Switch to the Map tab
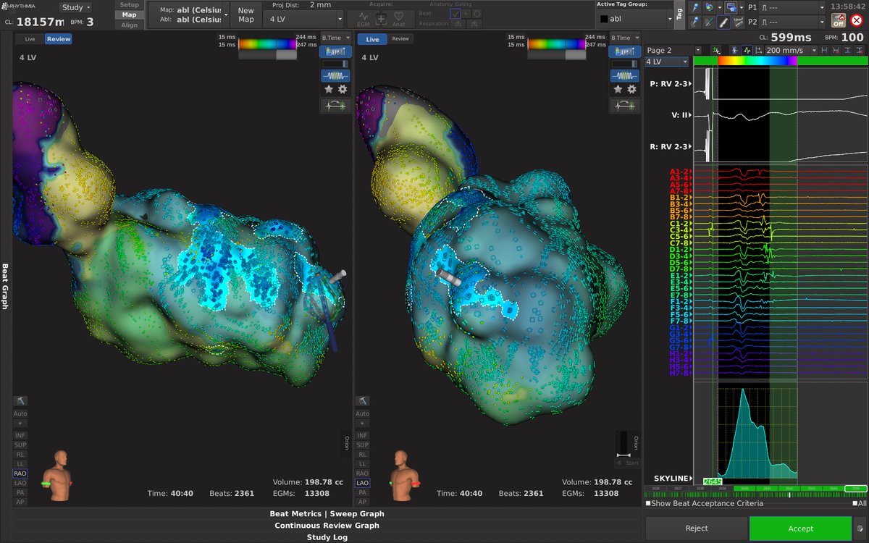 click(129, 14)
